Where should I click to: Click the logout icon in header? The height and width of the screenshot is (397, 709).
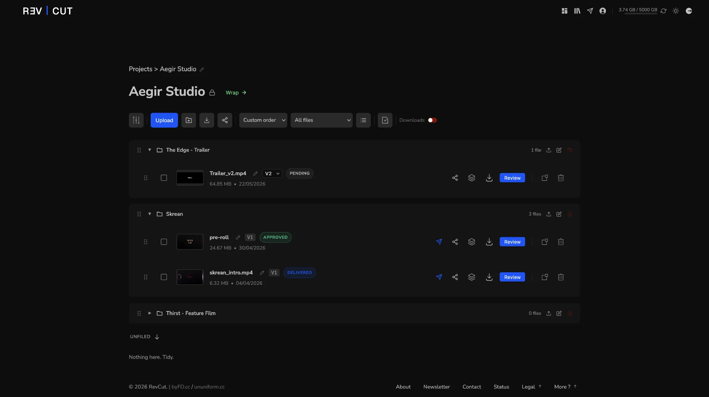click(x=689, y=11)
